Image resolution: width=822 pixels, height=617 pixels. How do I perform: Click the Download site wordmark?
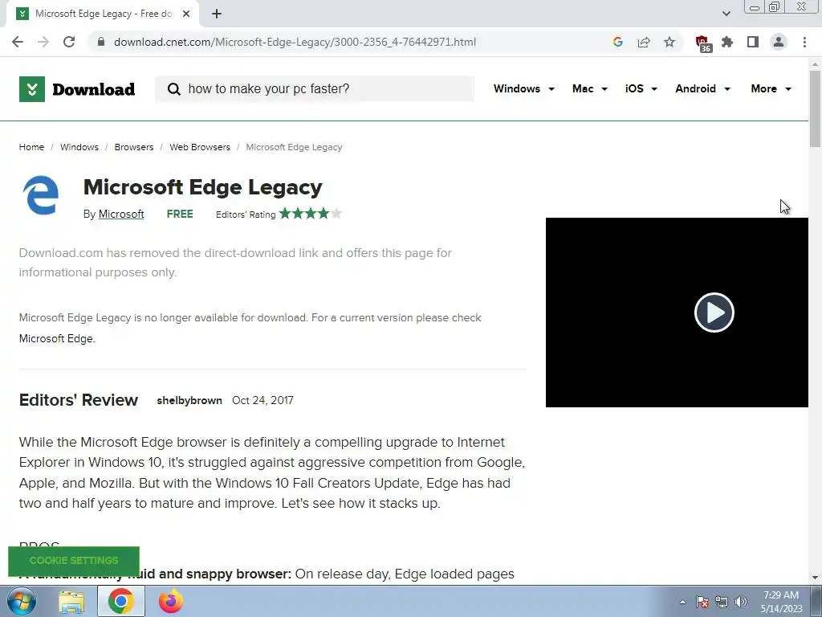pyautogui.click(x=93, y=90)
